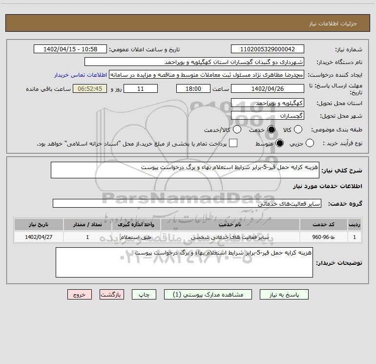Image resolution: width=376 pixels, height=364 pixels.
Task: Click the تعداد / مقدار column header
Action: tap(87, 224)
